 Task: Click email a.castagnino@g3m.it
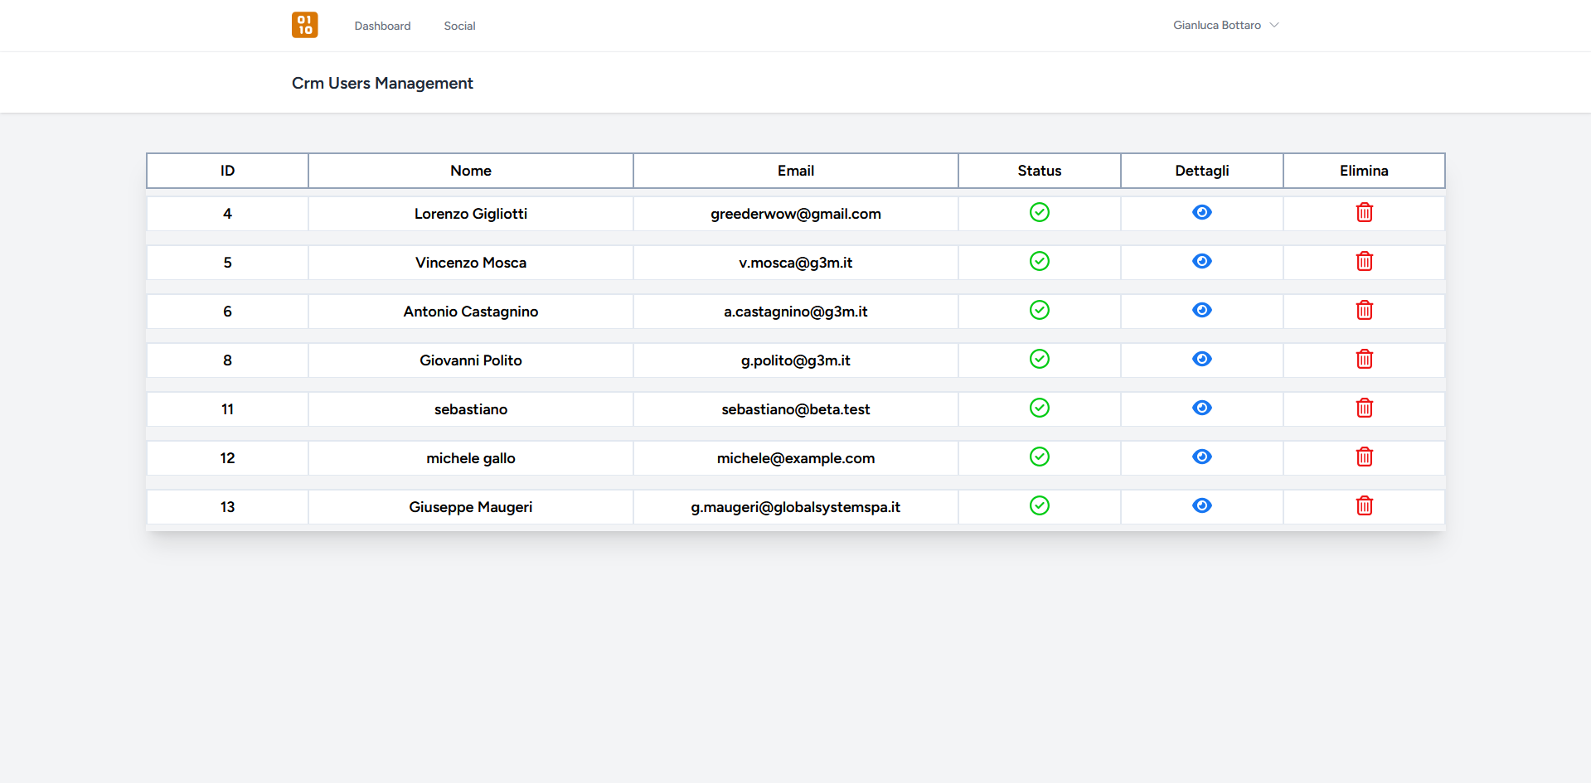pyautogui.click(x=795, y=312)
